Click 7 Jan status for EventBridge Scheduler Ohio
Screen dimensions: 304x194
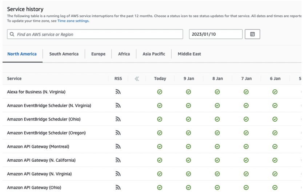point(246,119)
